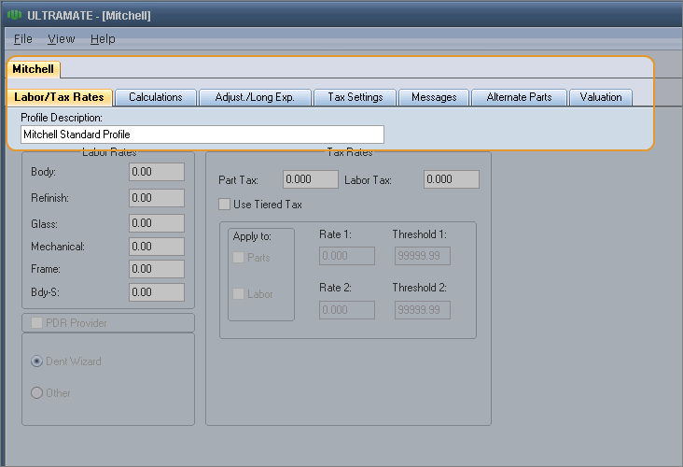Enable the Use Tiered Tax checkbox
683x467 pixels.
224,205
